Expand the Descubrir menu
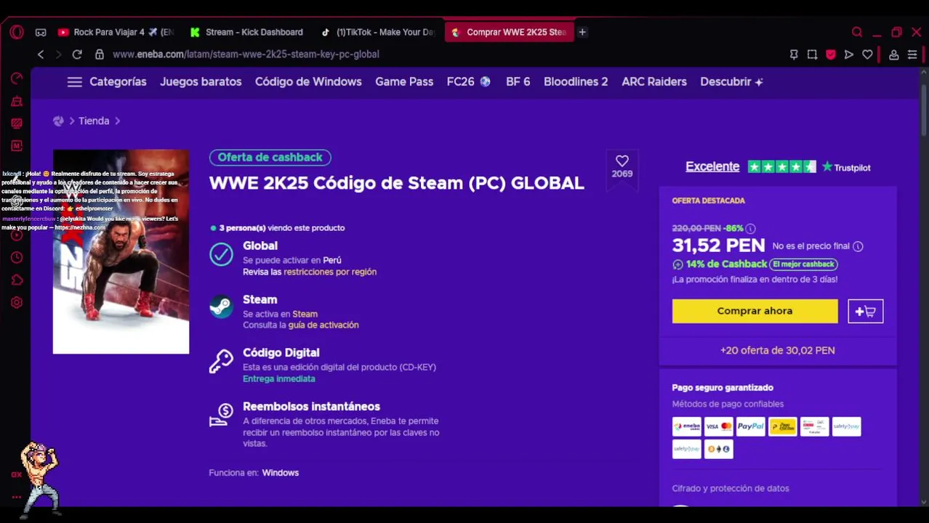Image resolution: width=929 pixels, height=523 pixels. tap(731, 82)
